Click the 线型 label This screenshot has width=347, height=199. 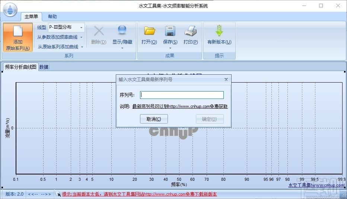(x=42, y=28)
